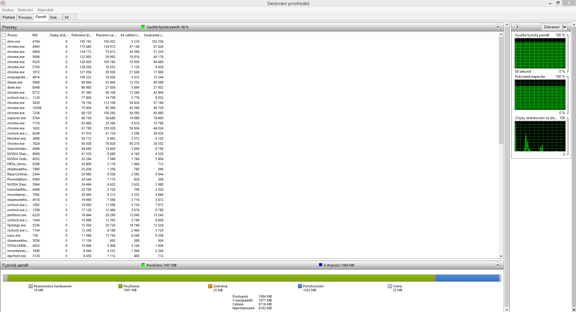Viewport: 576px width, 312px height.
Task: Hide the graphs pane with the arrow button
Action: point(517,27)
